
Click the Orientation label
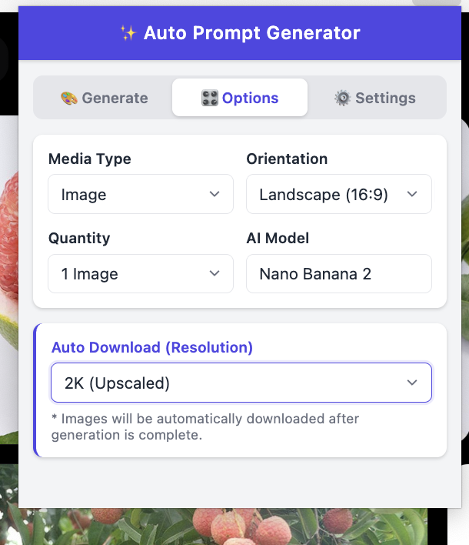[x=287, y=159]
